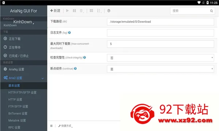219x131 pixels.
Task: Show help tooltip for 检查完整性
Action: (x=85, y=57)
